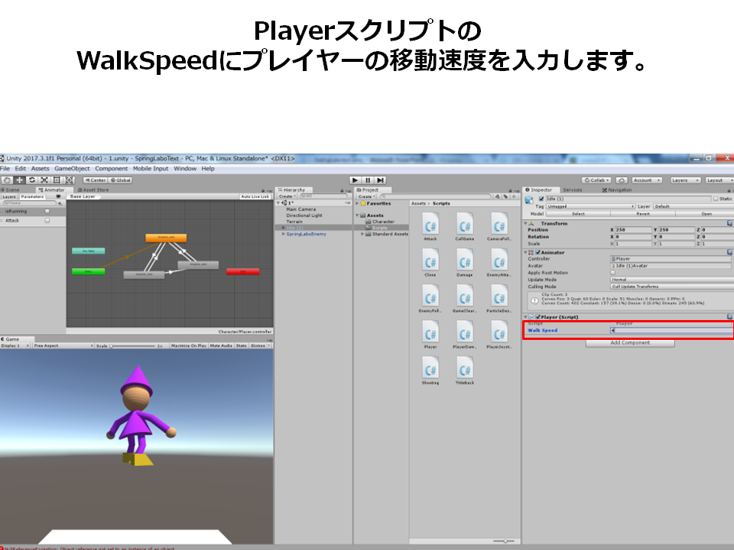The image size is (734, 550).
Task: Open the Layers dropdown in toolbar
Action: (x=685, y=180)
